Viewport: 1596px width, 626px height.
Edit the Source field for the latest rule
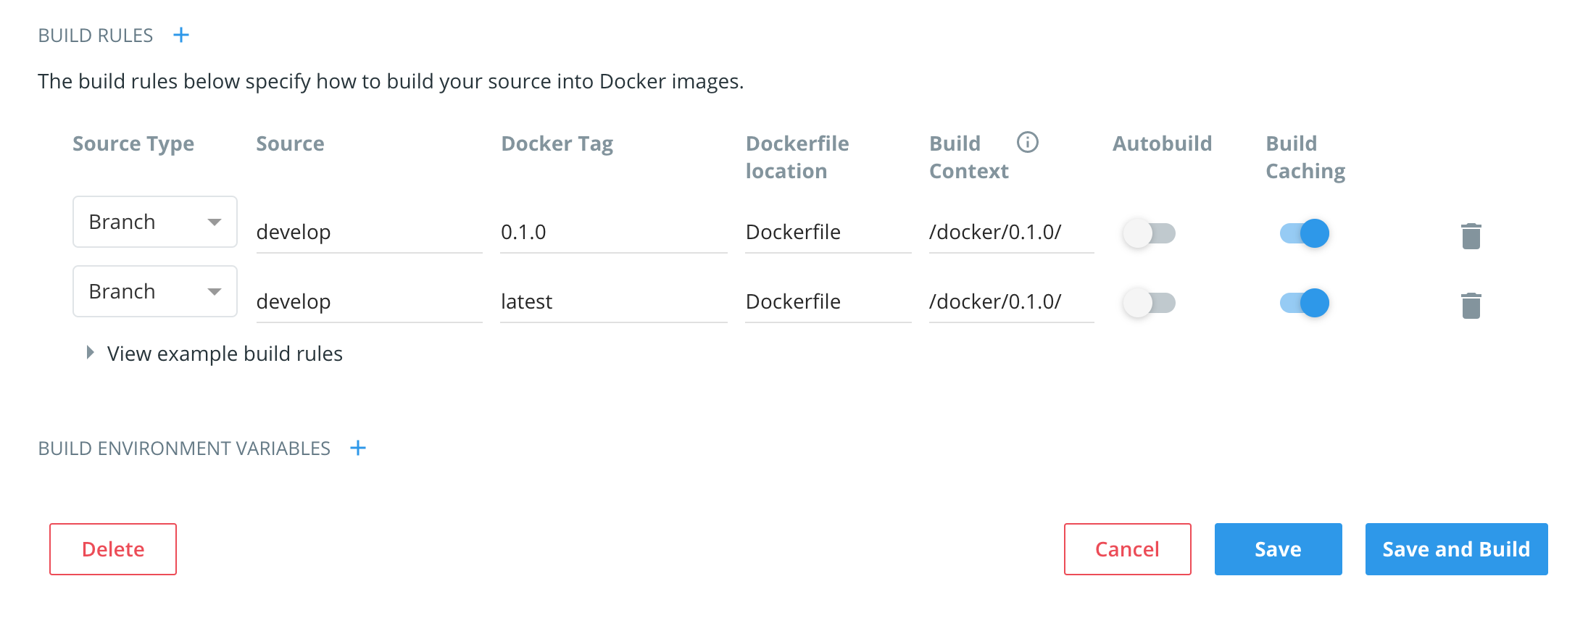(x=368, y=301)
